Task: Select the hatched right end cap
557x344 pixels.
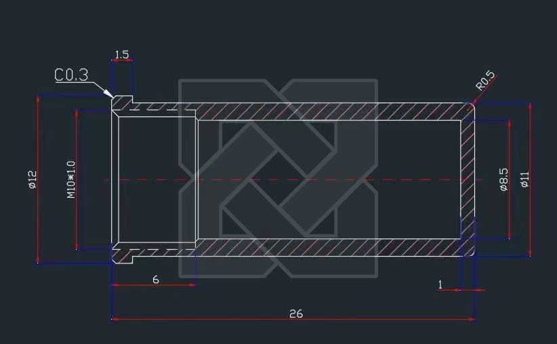Action: 468,179
